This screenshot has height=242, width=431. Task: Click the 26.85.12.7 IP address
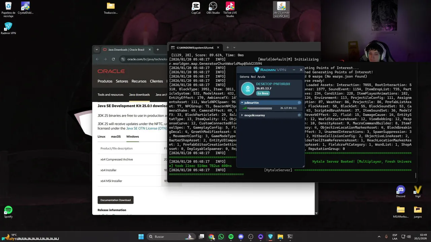coord(264,88)
